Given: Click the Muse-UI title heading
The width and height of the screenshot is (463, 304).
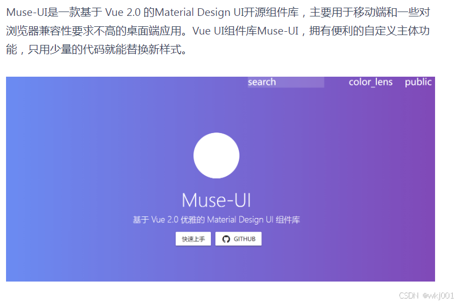Looking at the screenshot, I should click(216, 200).
